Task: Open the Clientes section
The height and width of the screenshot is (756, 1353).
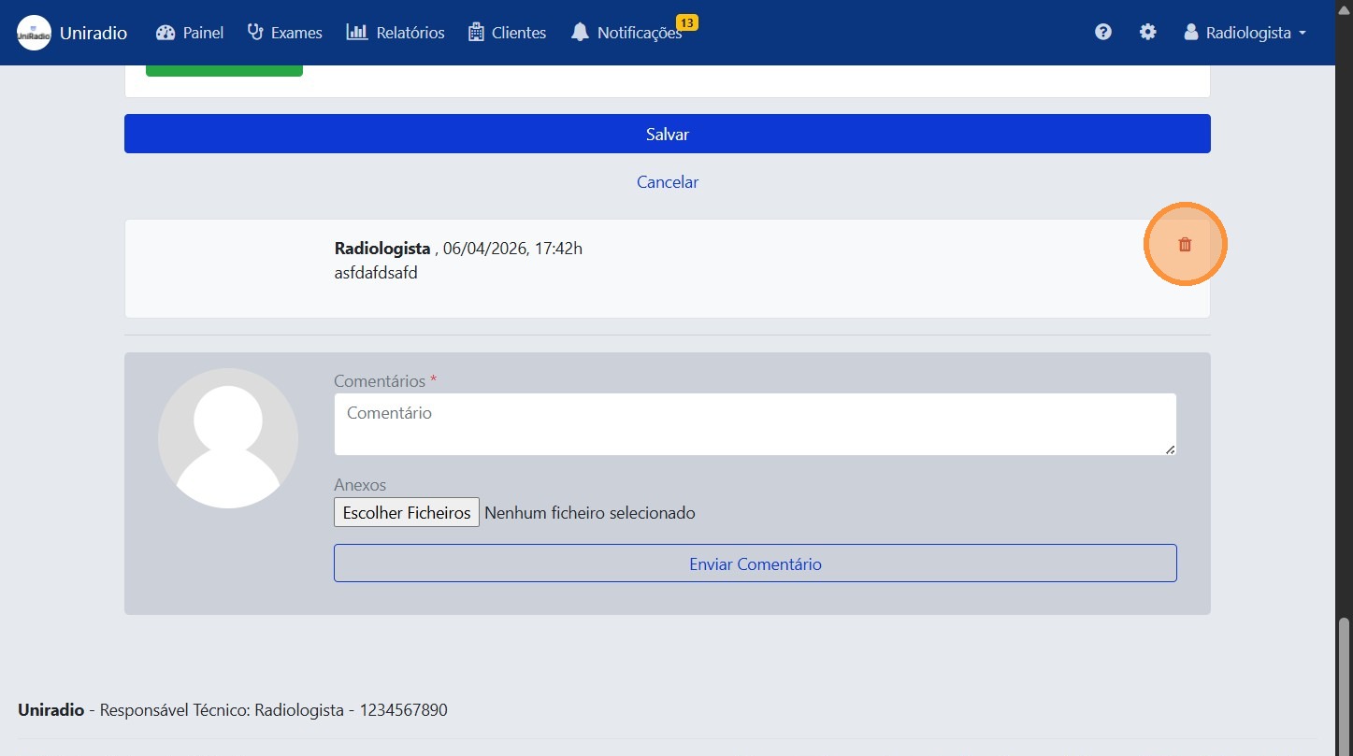Action: tap(507, 33)
